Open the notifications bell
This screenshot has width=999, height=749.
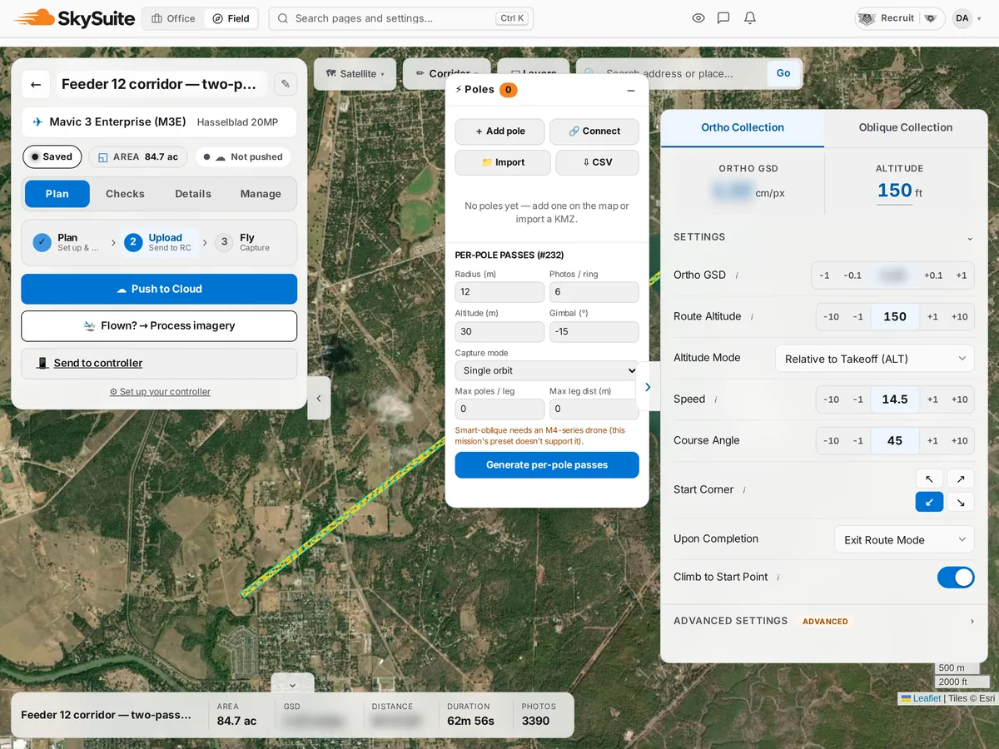(x=750, y=18)
